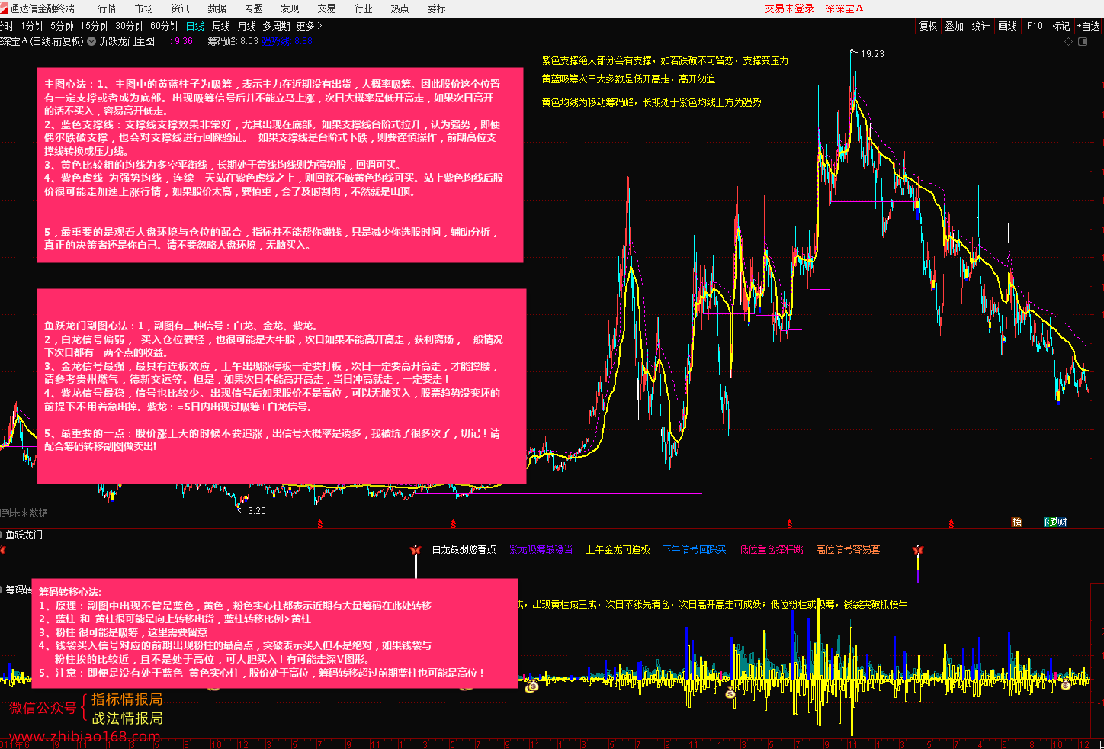This screenshot has height=749, width=1104.
Task: Click the diamond icon at chart top right
Action: 1068,42
